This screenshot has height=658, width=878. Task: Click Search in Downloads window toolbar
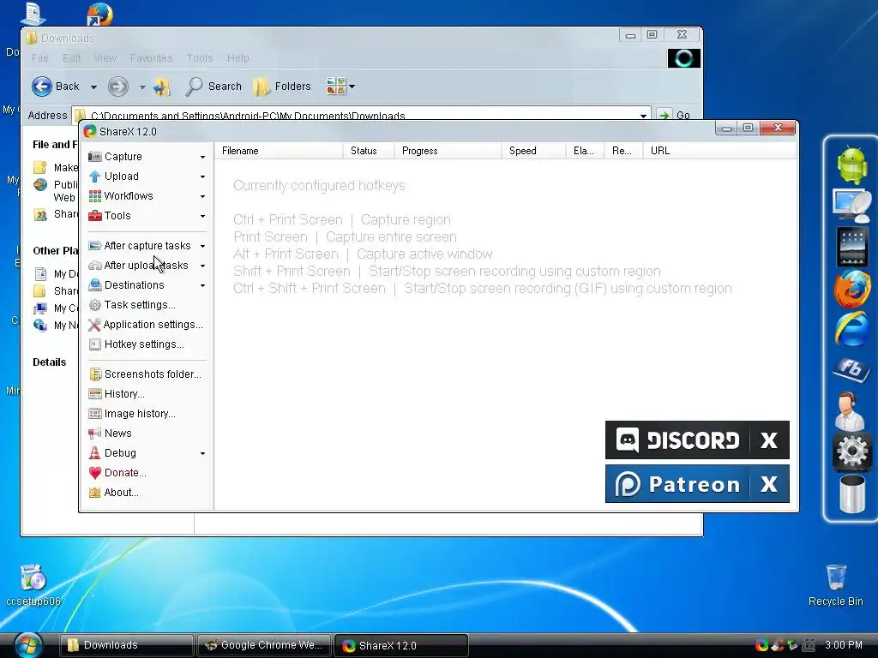coord(213,87)
